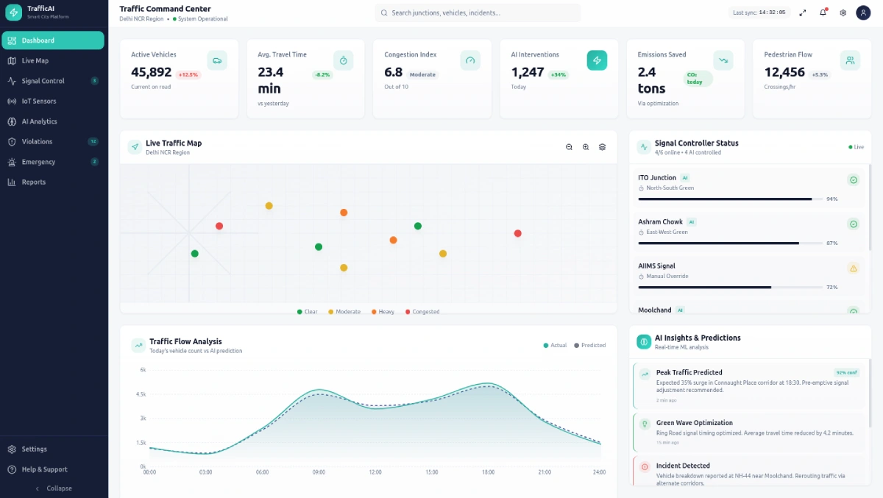Click the Violations count badge 12
Screen dimensions: 883x498
[x=93, y=141]
